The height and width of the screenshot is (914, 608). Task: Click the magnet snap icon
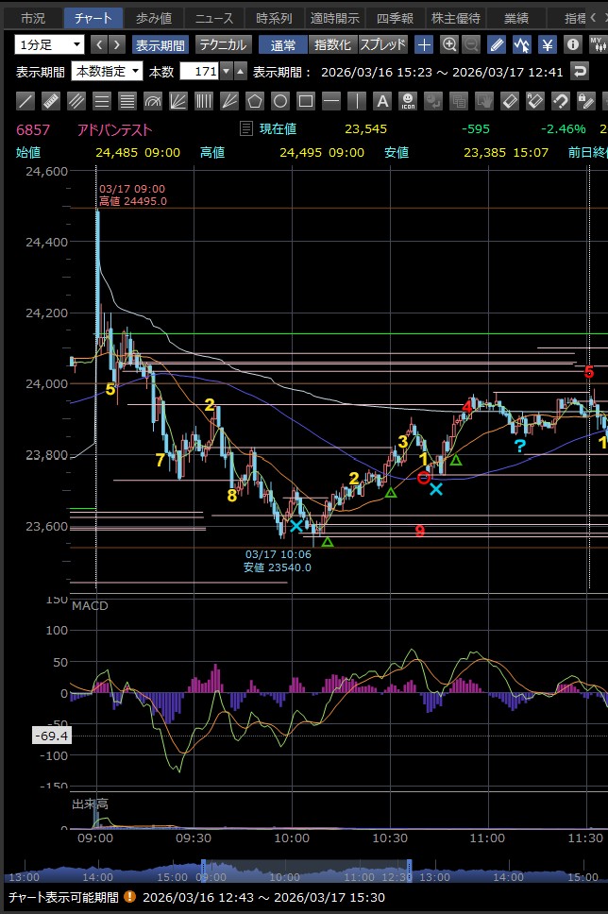point(560,101)
